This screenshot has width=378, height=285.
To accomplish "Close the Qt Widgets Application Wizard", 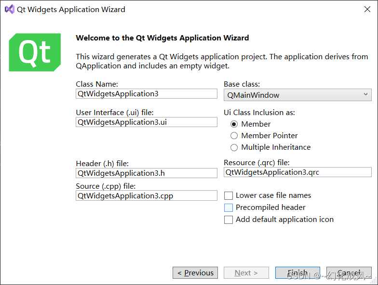I will (367, 10).
